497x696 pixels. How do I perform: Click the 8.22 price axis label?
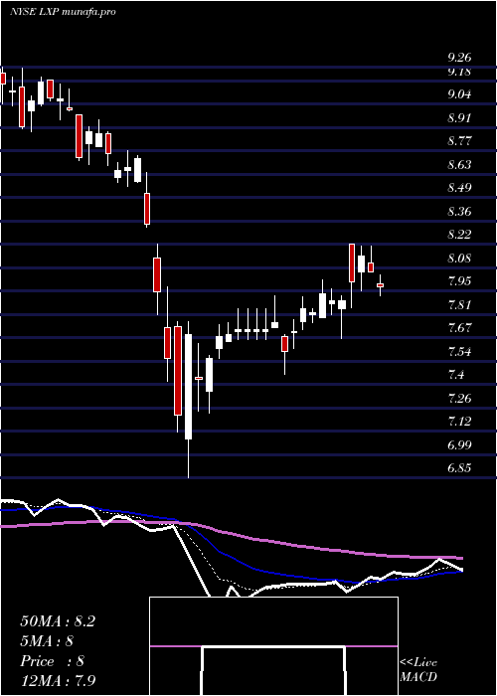(x=459, y=235)
